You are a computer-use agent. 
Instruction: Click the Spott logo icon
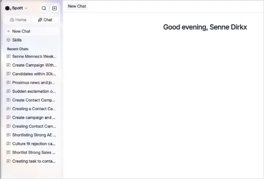click(x=8, y=8)
